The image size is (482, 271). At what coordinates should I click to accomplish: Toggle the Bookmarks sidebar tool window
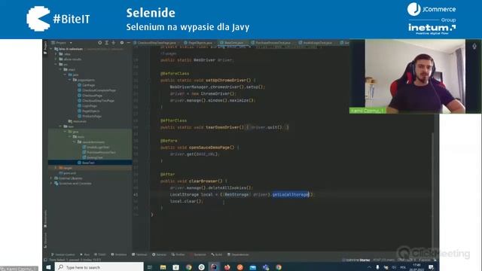pyautogui.click(x=45, y=219)
